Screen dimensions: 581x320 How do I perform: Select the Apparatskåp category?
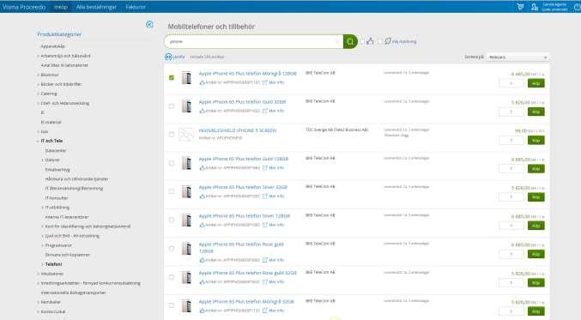pos(53,46)
